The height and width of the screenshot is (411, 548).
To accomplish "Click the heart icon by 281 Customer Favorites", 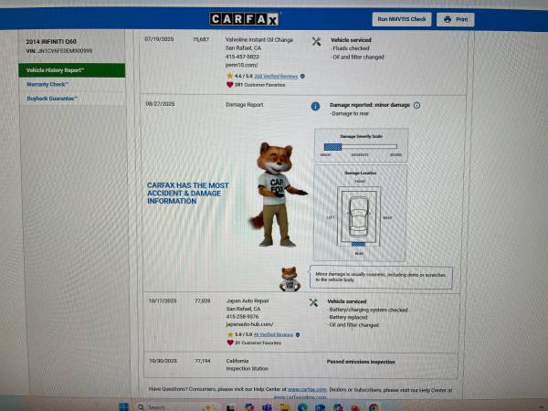I will point(229,85).
